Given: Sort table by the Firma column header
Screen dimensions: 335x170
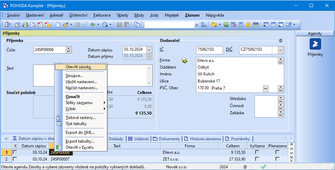Looking at the screenshot, I should (190, 146).
